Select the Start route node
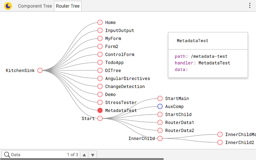 tap(100, 118)
